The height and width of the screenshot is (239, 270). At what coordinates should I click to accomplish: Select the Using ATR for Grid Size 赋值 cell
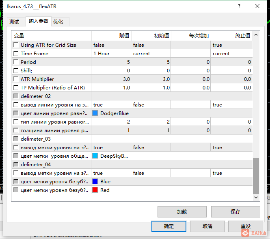point(111,45)
